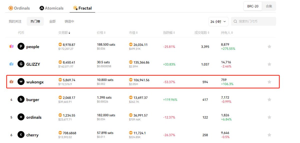Switch to the Atomicals tab
The width and height of the screenshot is (300, 143).
pyautogui.click(x=51, y=8)
